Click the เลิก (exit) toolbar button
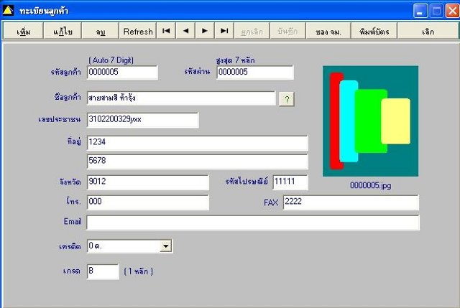460x308 pixels. click(428, 31)
